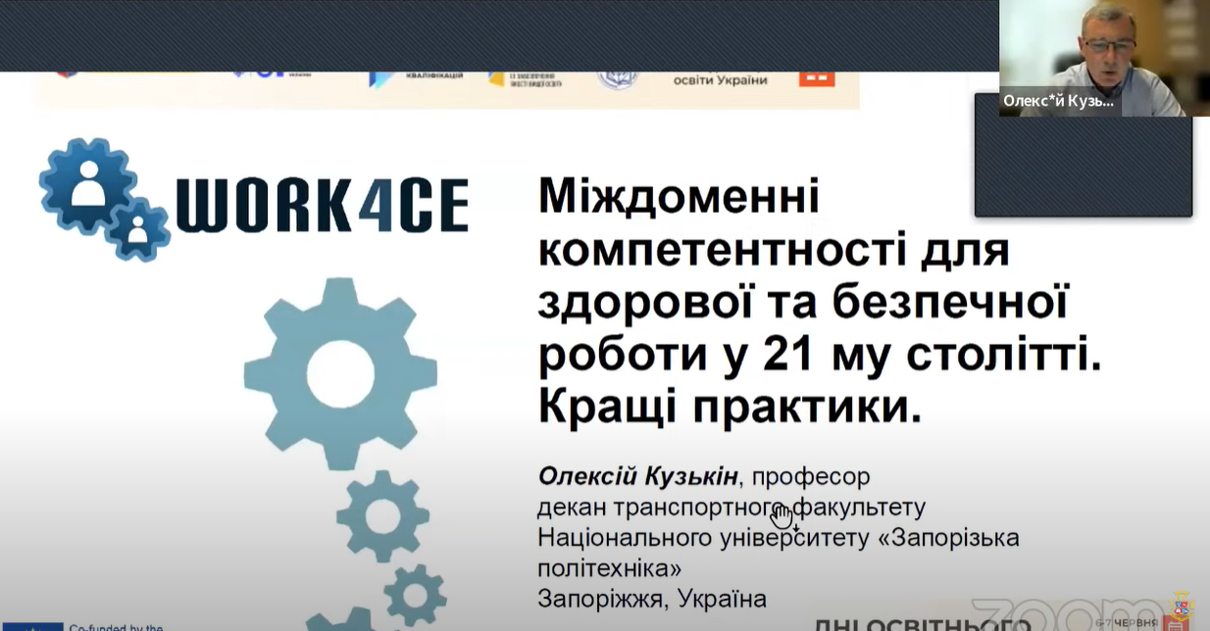Select the medium gear below the large one

382,515
